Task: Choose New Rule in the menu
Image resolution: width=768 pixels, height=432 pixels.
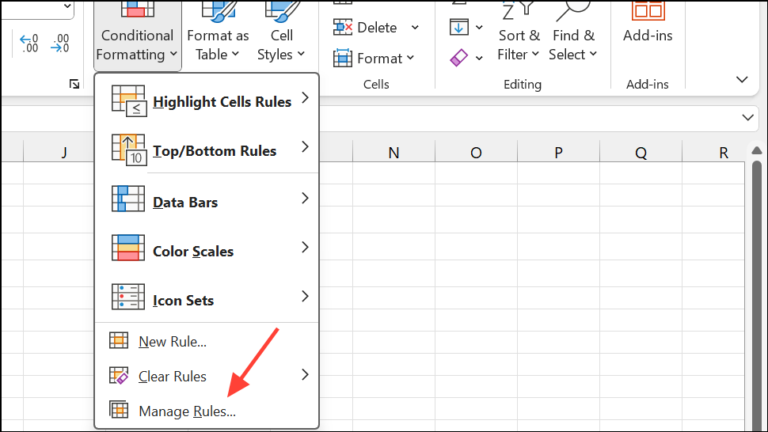Action: 172,342
